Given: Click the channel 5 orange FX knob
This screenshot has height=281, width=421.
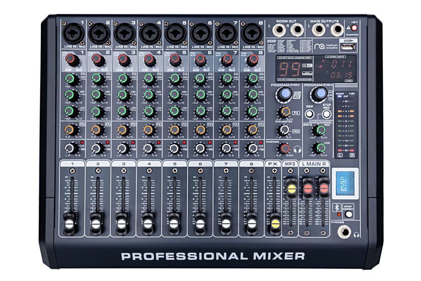Looking at the screenshot, I should pyautogui.click(x=173, y=130).
